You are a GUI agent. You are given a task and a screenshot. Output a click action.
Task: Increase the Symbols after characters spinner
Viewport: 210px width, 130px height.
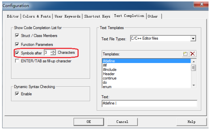[53, 51]
